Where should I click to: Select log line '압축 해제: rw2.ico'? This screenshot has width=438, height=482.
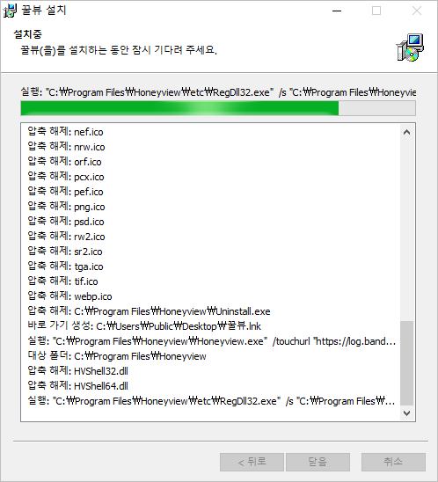point(66,237)
